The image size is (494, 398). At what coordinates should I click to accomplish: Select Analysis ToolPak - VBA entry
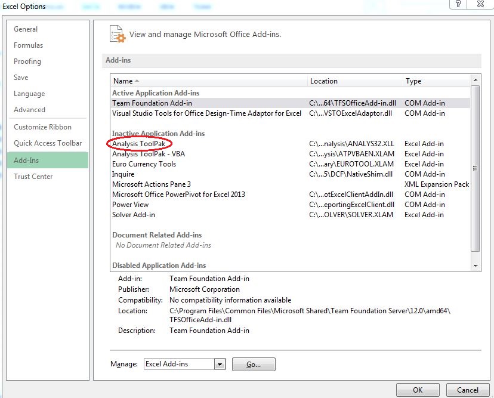[x=151, y=153]
